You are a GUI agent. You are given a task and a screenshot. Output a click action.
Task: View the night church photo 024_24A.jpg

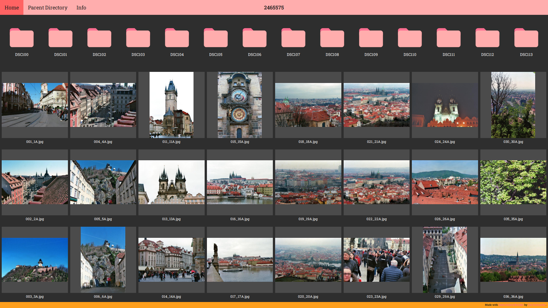(x=445, y=105)
